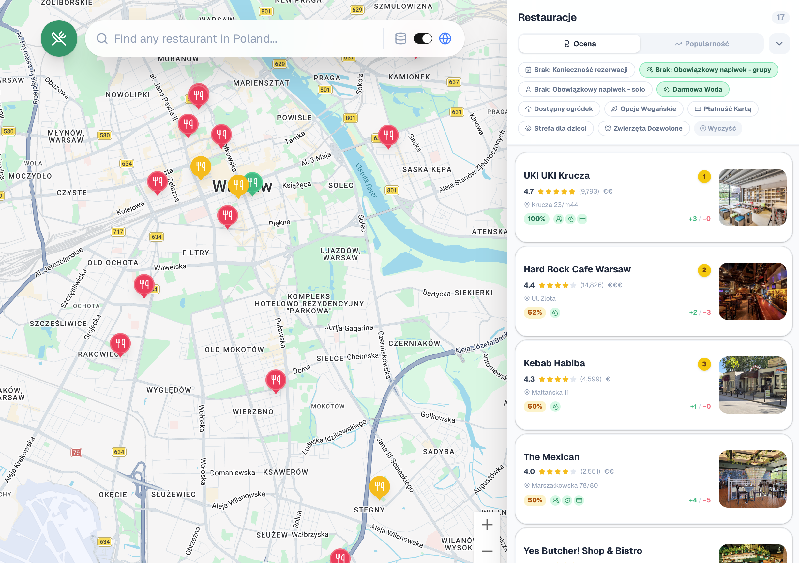
Task: Click the green fork-and-knife logo button
Action: click(59, 38)
